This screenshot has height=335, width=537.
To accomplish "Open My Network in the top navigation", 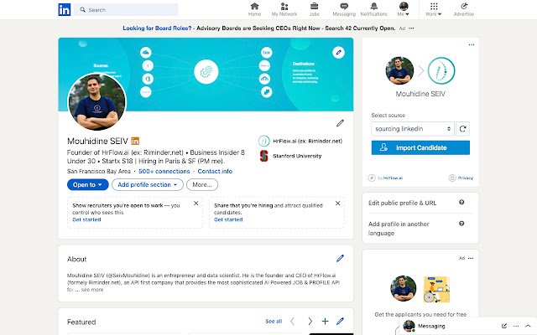I will click(x=284, y=9).
